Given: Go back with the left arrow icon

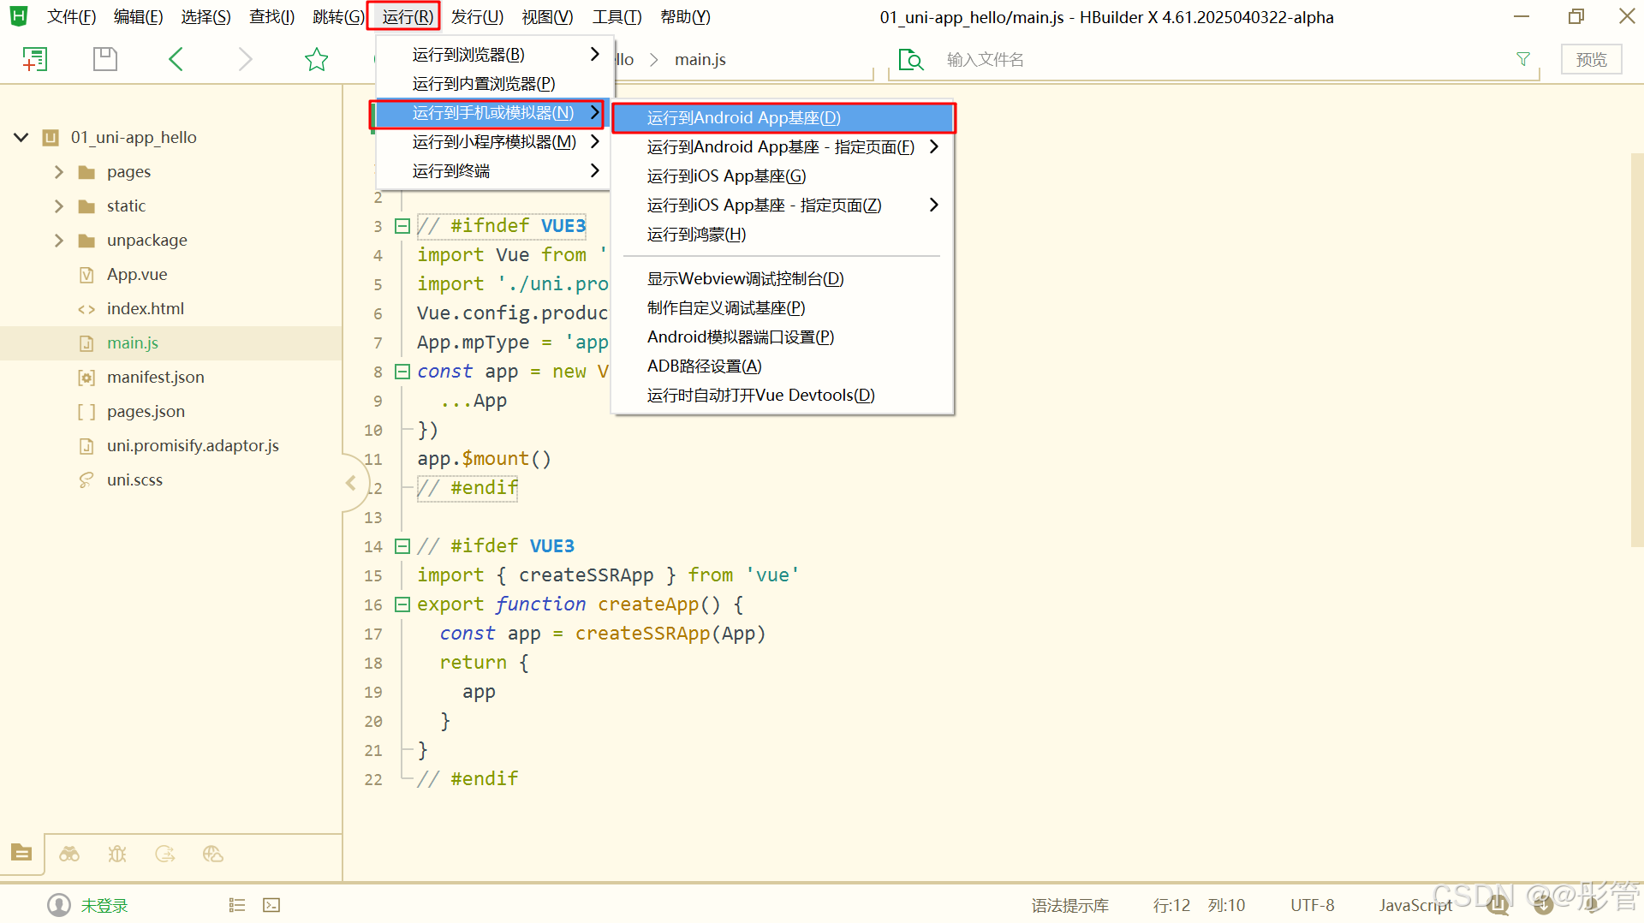Looking at the screenshot, I should [x=176, y=59].
